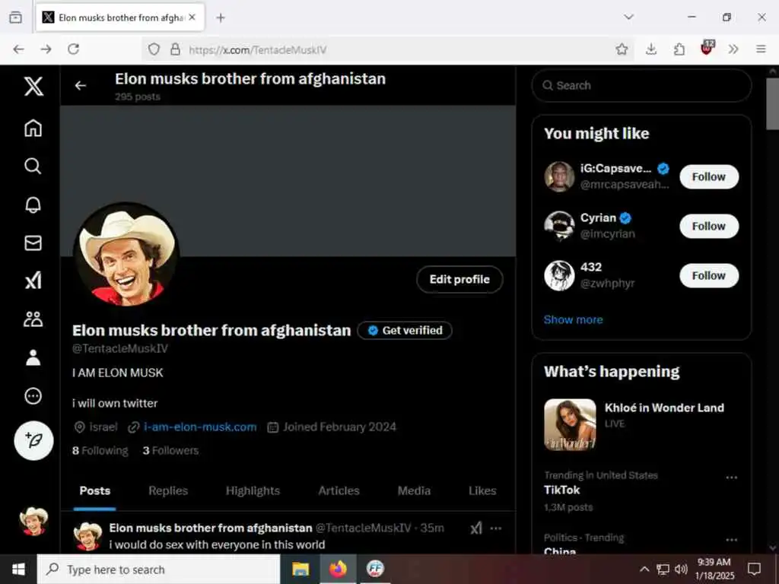This screenshot has width=779, height=584.
Task: Open Cyrian profile avatar
Action: pos(559,225)
